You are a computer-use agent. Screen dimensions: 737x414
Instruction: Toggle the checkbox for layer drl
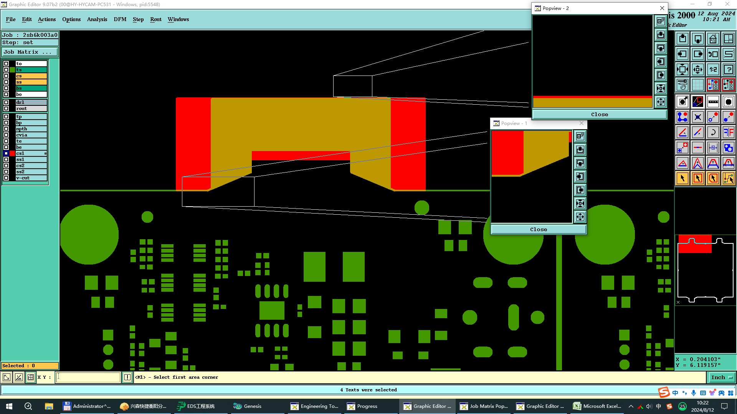tap(6, 102)
